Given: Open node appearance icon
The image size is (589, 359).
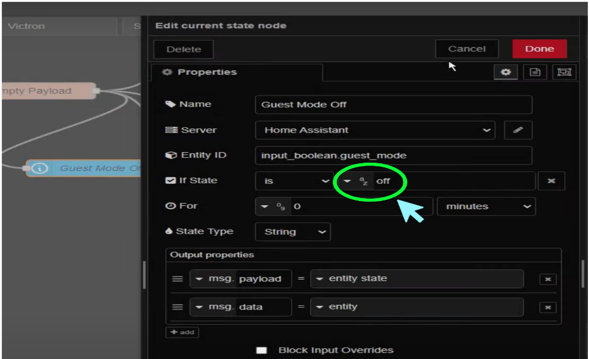Looking at the screenshot, I should (564, 72).
